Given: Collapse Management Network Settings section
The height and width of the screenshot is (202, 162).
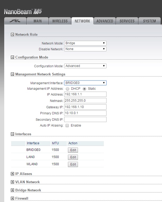Looking at the screenshot, I should (12, 74).
